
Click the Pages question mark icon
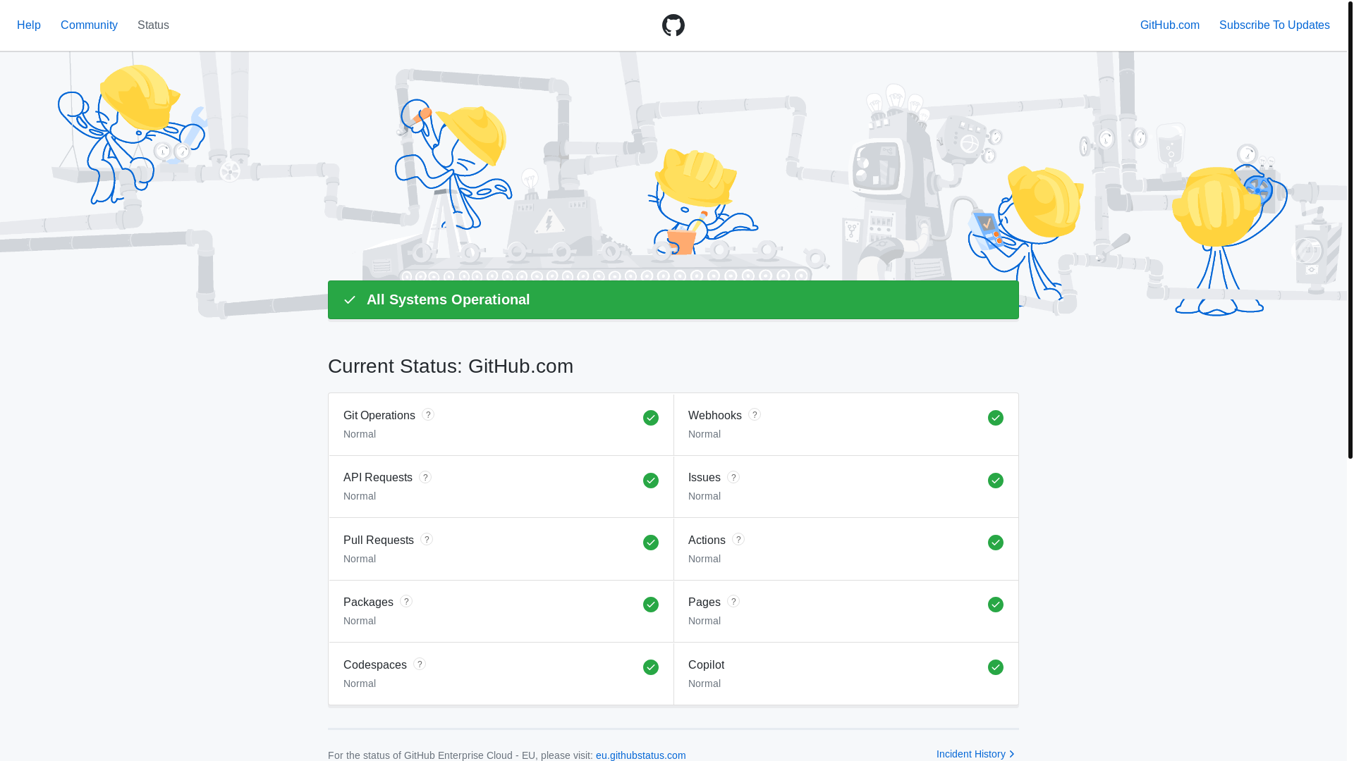[x=733, y=601]
